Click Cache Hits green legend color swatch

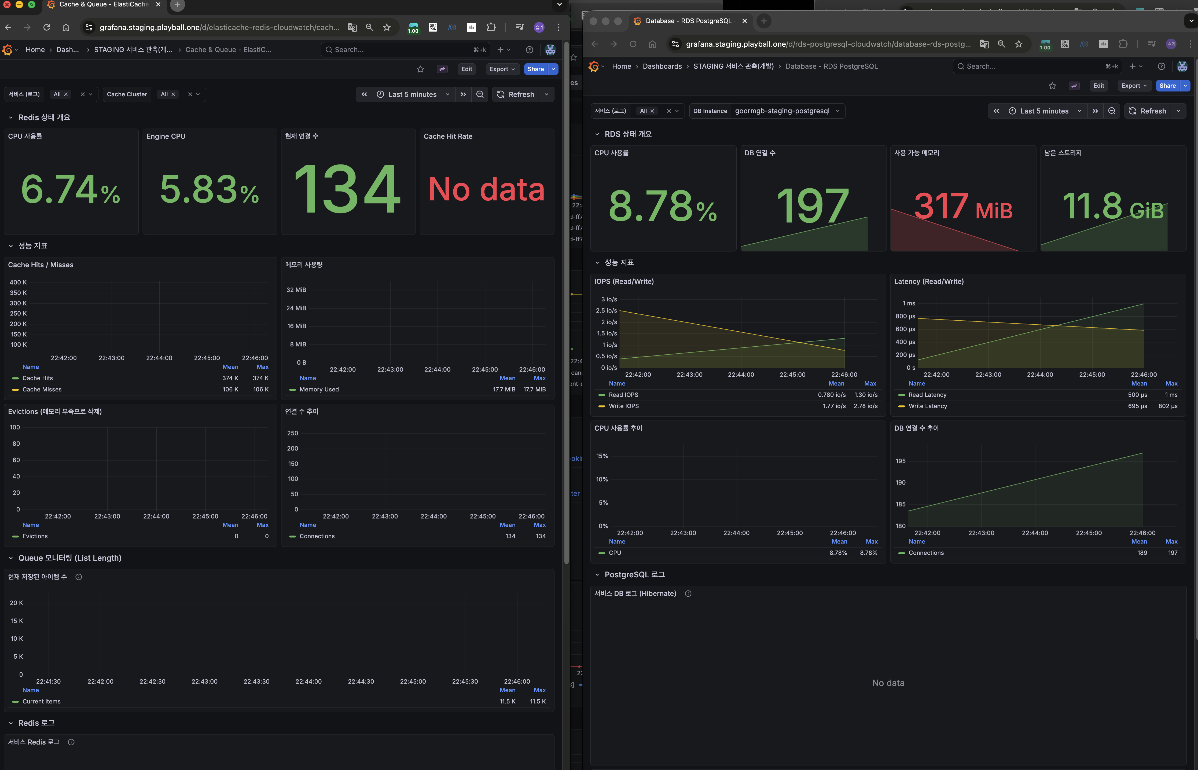pos(16,379)
